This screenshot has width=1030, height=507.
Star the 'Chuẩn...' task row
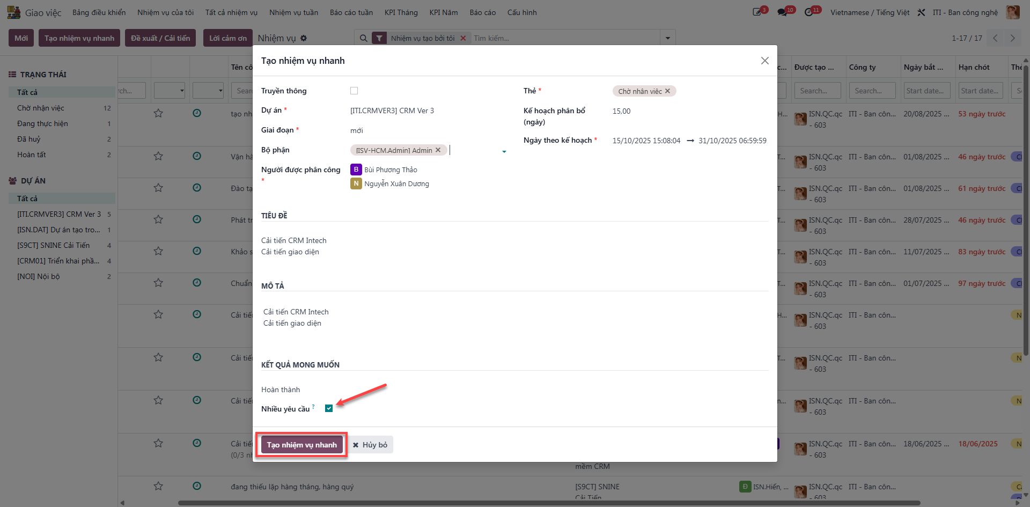point(158,283)
